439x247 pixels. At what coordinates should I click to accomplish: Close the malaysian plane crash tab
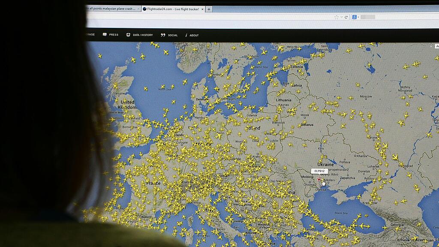click(x=138, y=9)
